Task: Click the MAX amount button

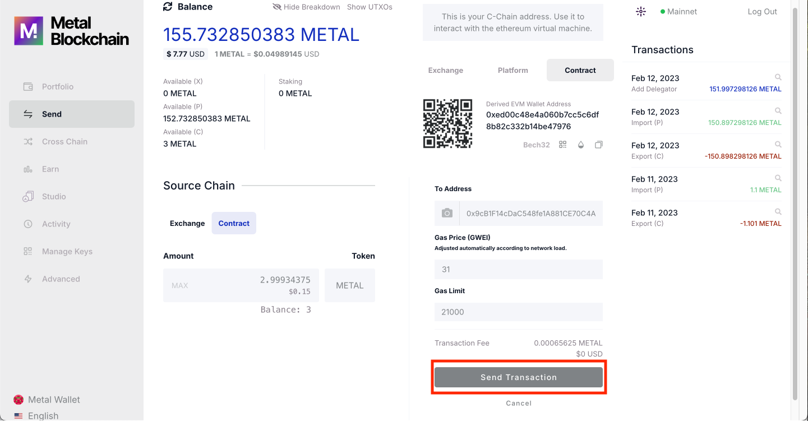Action: click(x=180, y=285)
